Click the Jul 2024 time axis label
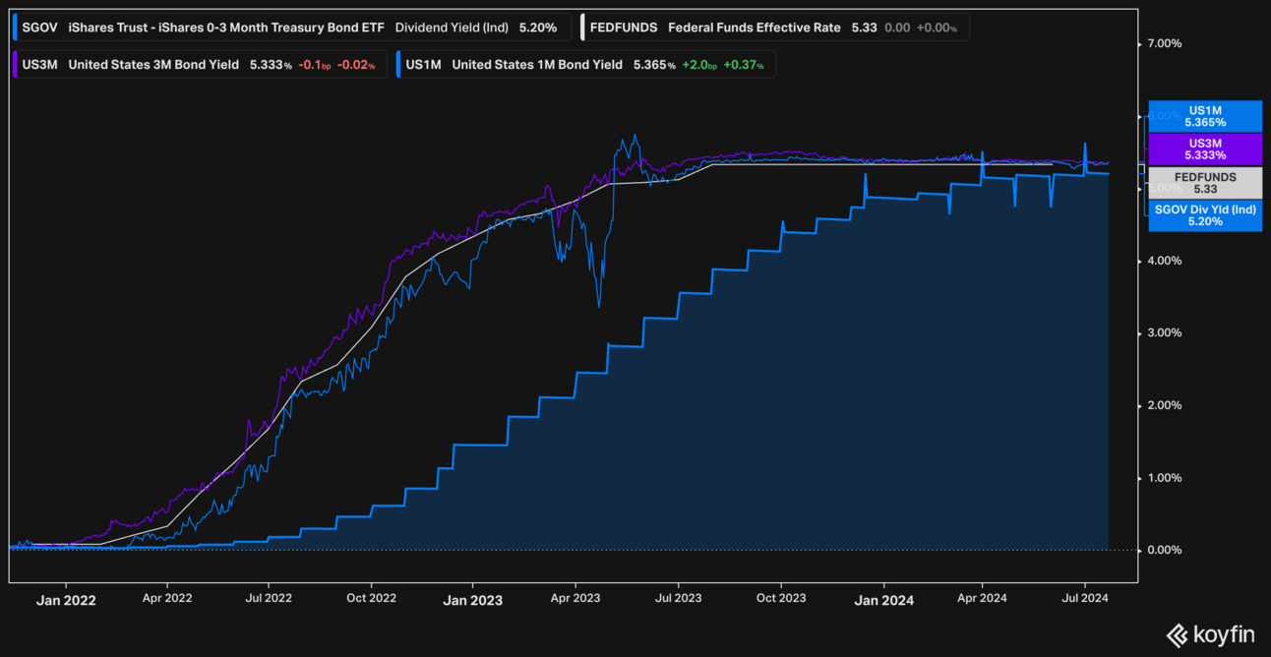The image size is (1271, 657). (1083, 597)
